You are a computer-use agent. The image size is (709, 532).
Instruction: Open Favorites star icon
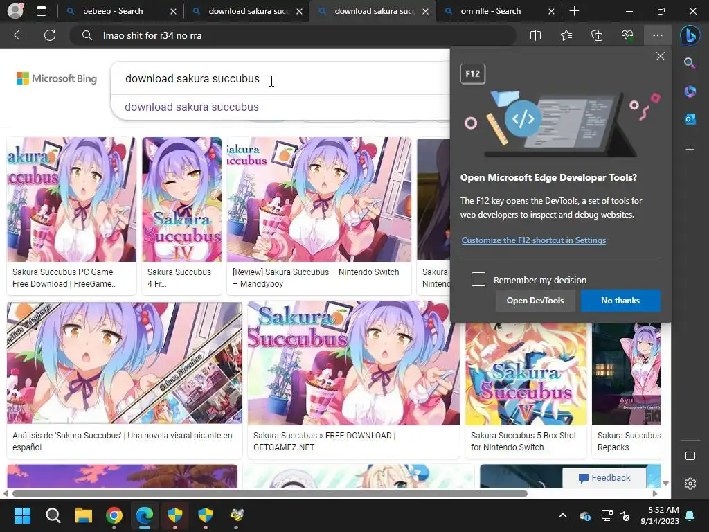pyautogui.click(x=566, y=35)
